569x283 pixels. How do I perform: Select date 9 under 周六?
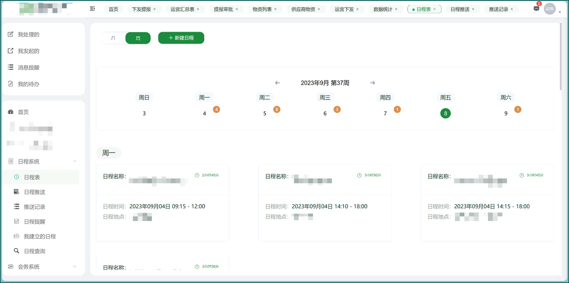pos(506,113)
